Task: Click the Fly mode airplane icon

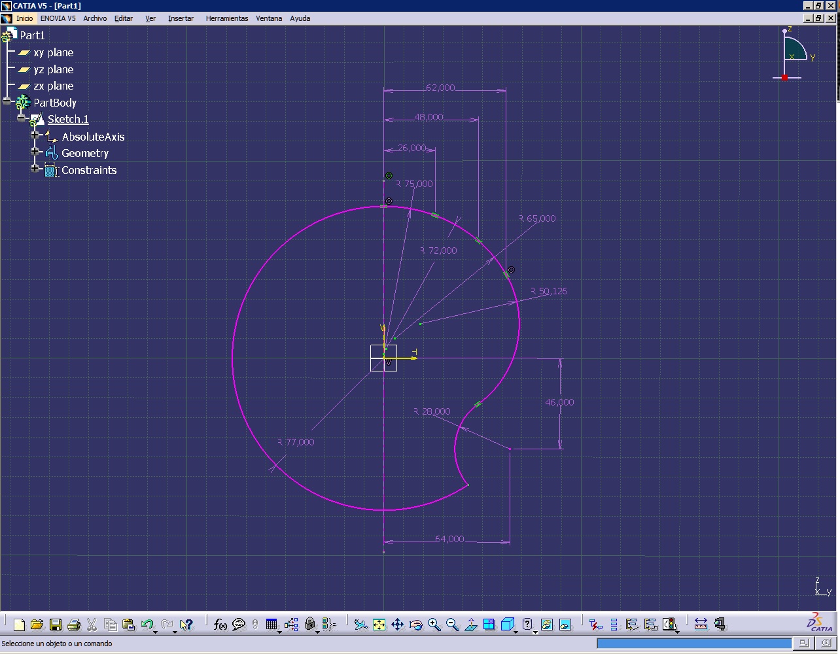Action: [360, 625]
